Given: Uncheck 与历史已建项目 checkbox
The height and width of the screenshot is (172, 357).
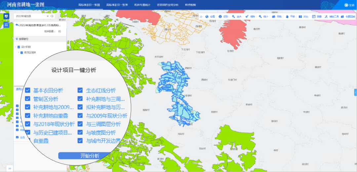Looking at the screenshot, I should click(27, 132).
